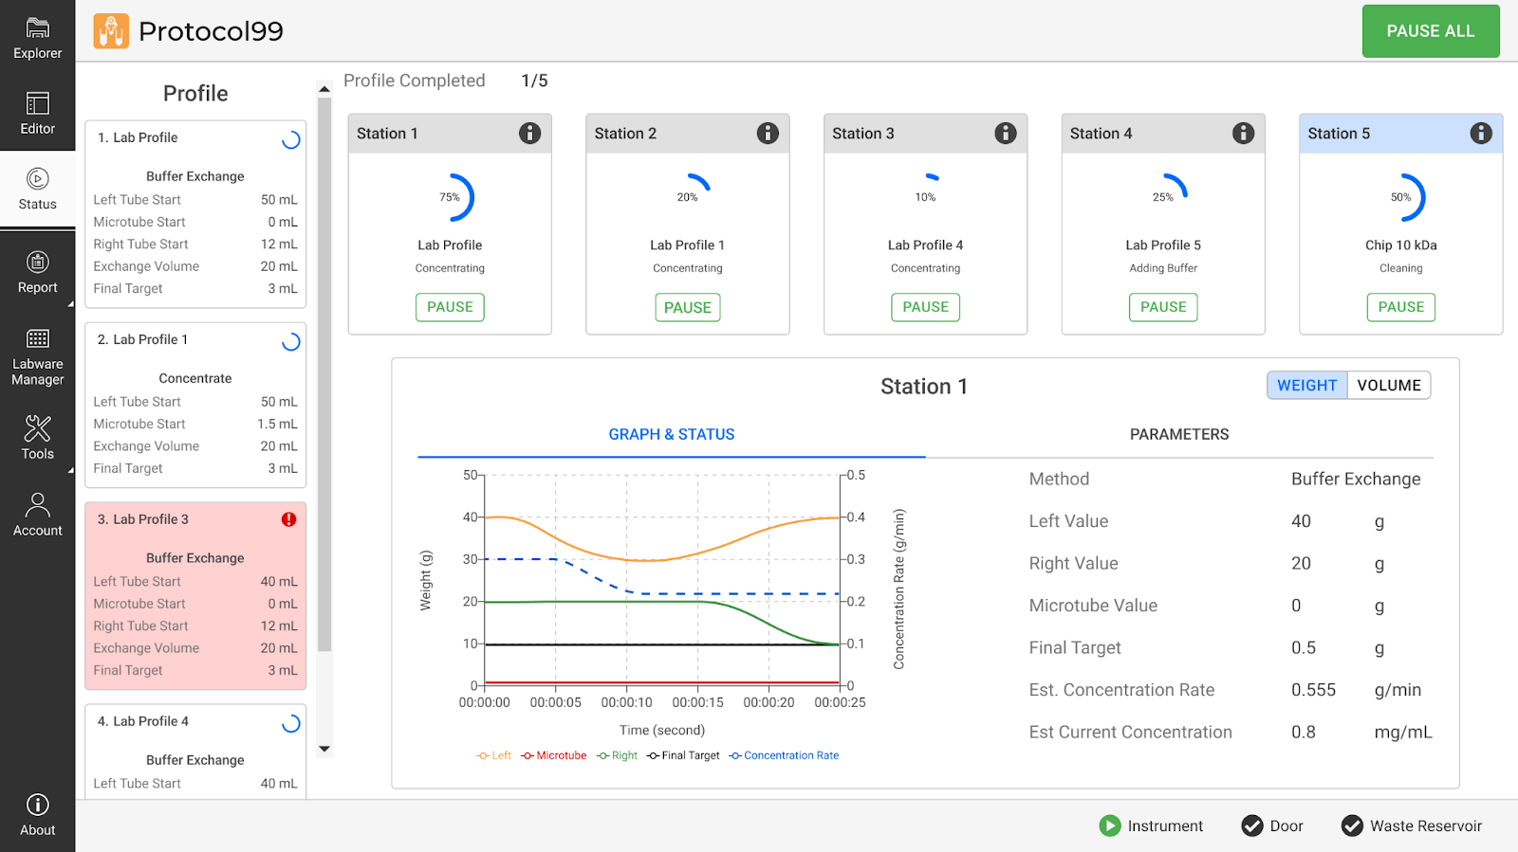1518x852 pixels.
Task: Pause Station 2
Action: click(687, 307)
